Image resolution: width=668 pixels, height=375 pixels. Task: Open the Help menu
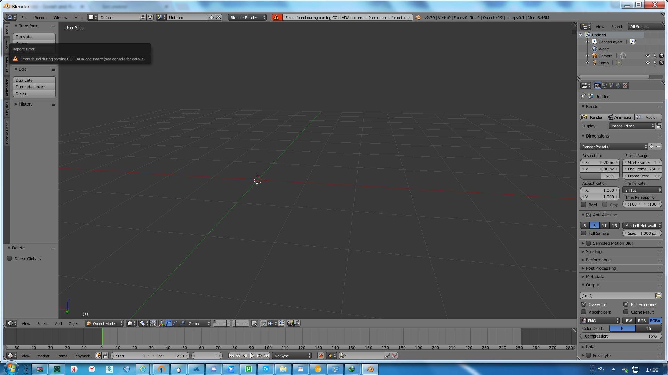click(78, 17)
